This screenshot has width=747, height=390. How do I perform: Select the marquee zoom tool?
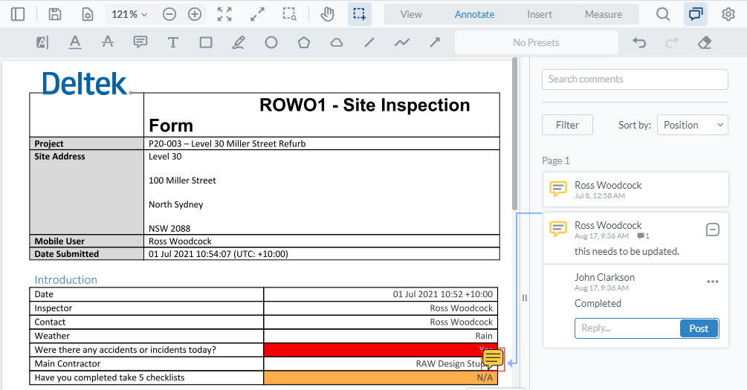coord(290,14)
